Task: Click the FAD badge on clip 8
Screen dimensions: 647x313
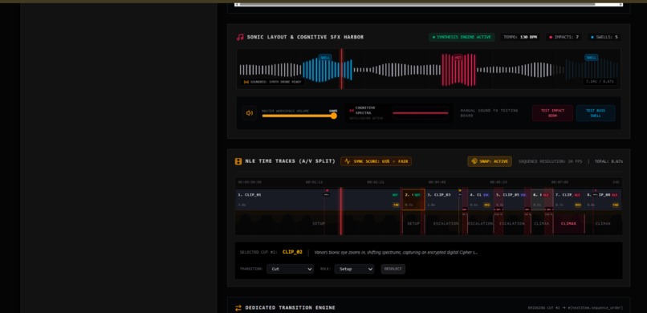Action: pos(615,205)
